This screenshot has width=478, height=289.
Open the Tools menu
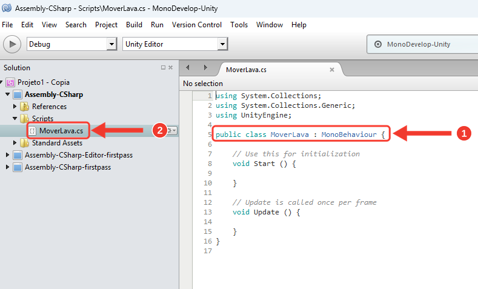coord(239,25)
